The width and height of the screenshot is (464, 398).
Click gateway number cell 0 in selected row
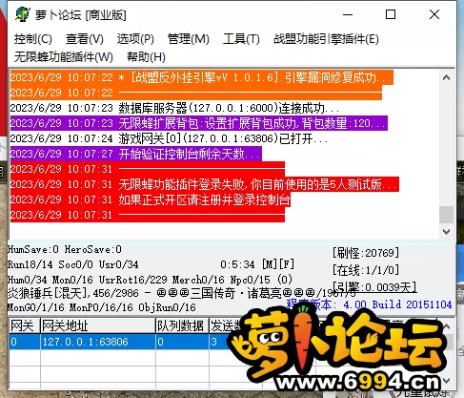pyautogui.click(x=25, y=342)
